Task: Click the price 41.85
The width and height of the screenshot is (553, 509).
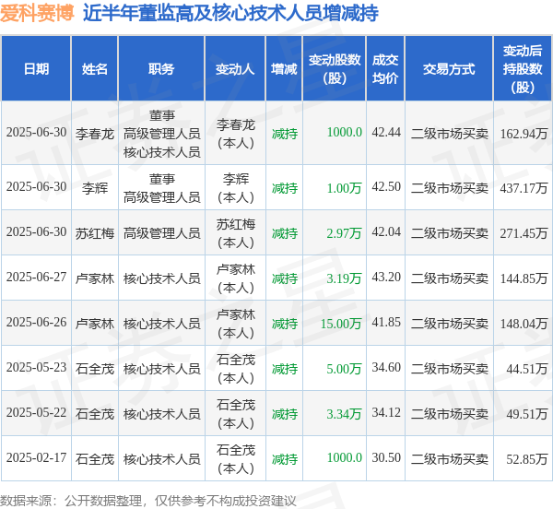Action: 386,322
